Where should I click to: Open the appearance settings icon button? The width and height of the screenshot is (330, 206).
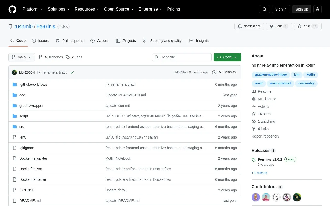click(318, 9)
